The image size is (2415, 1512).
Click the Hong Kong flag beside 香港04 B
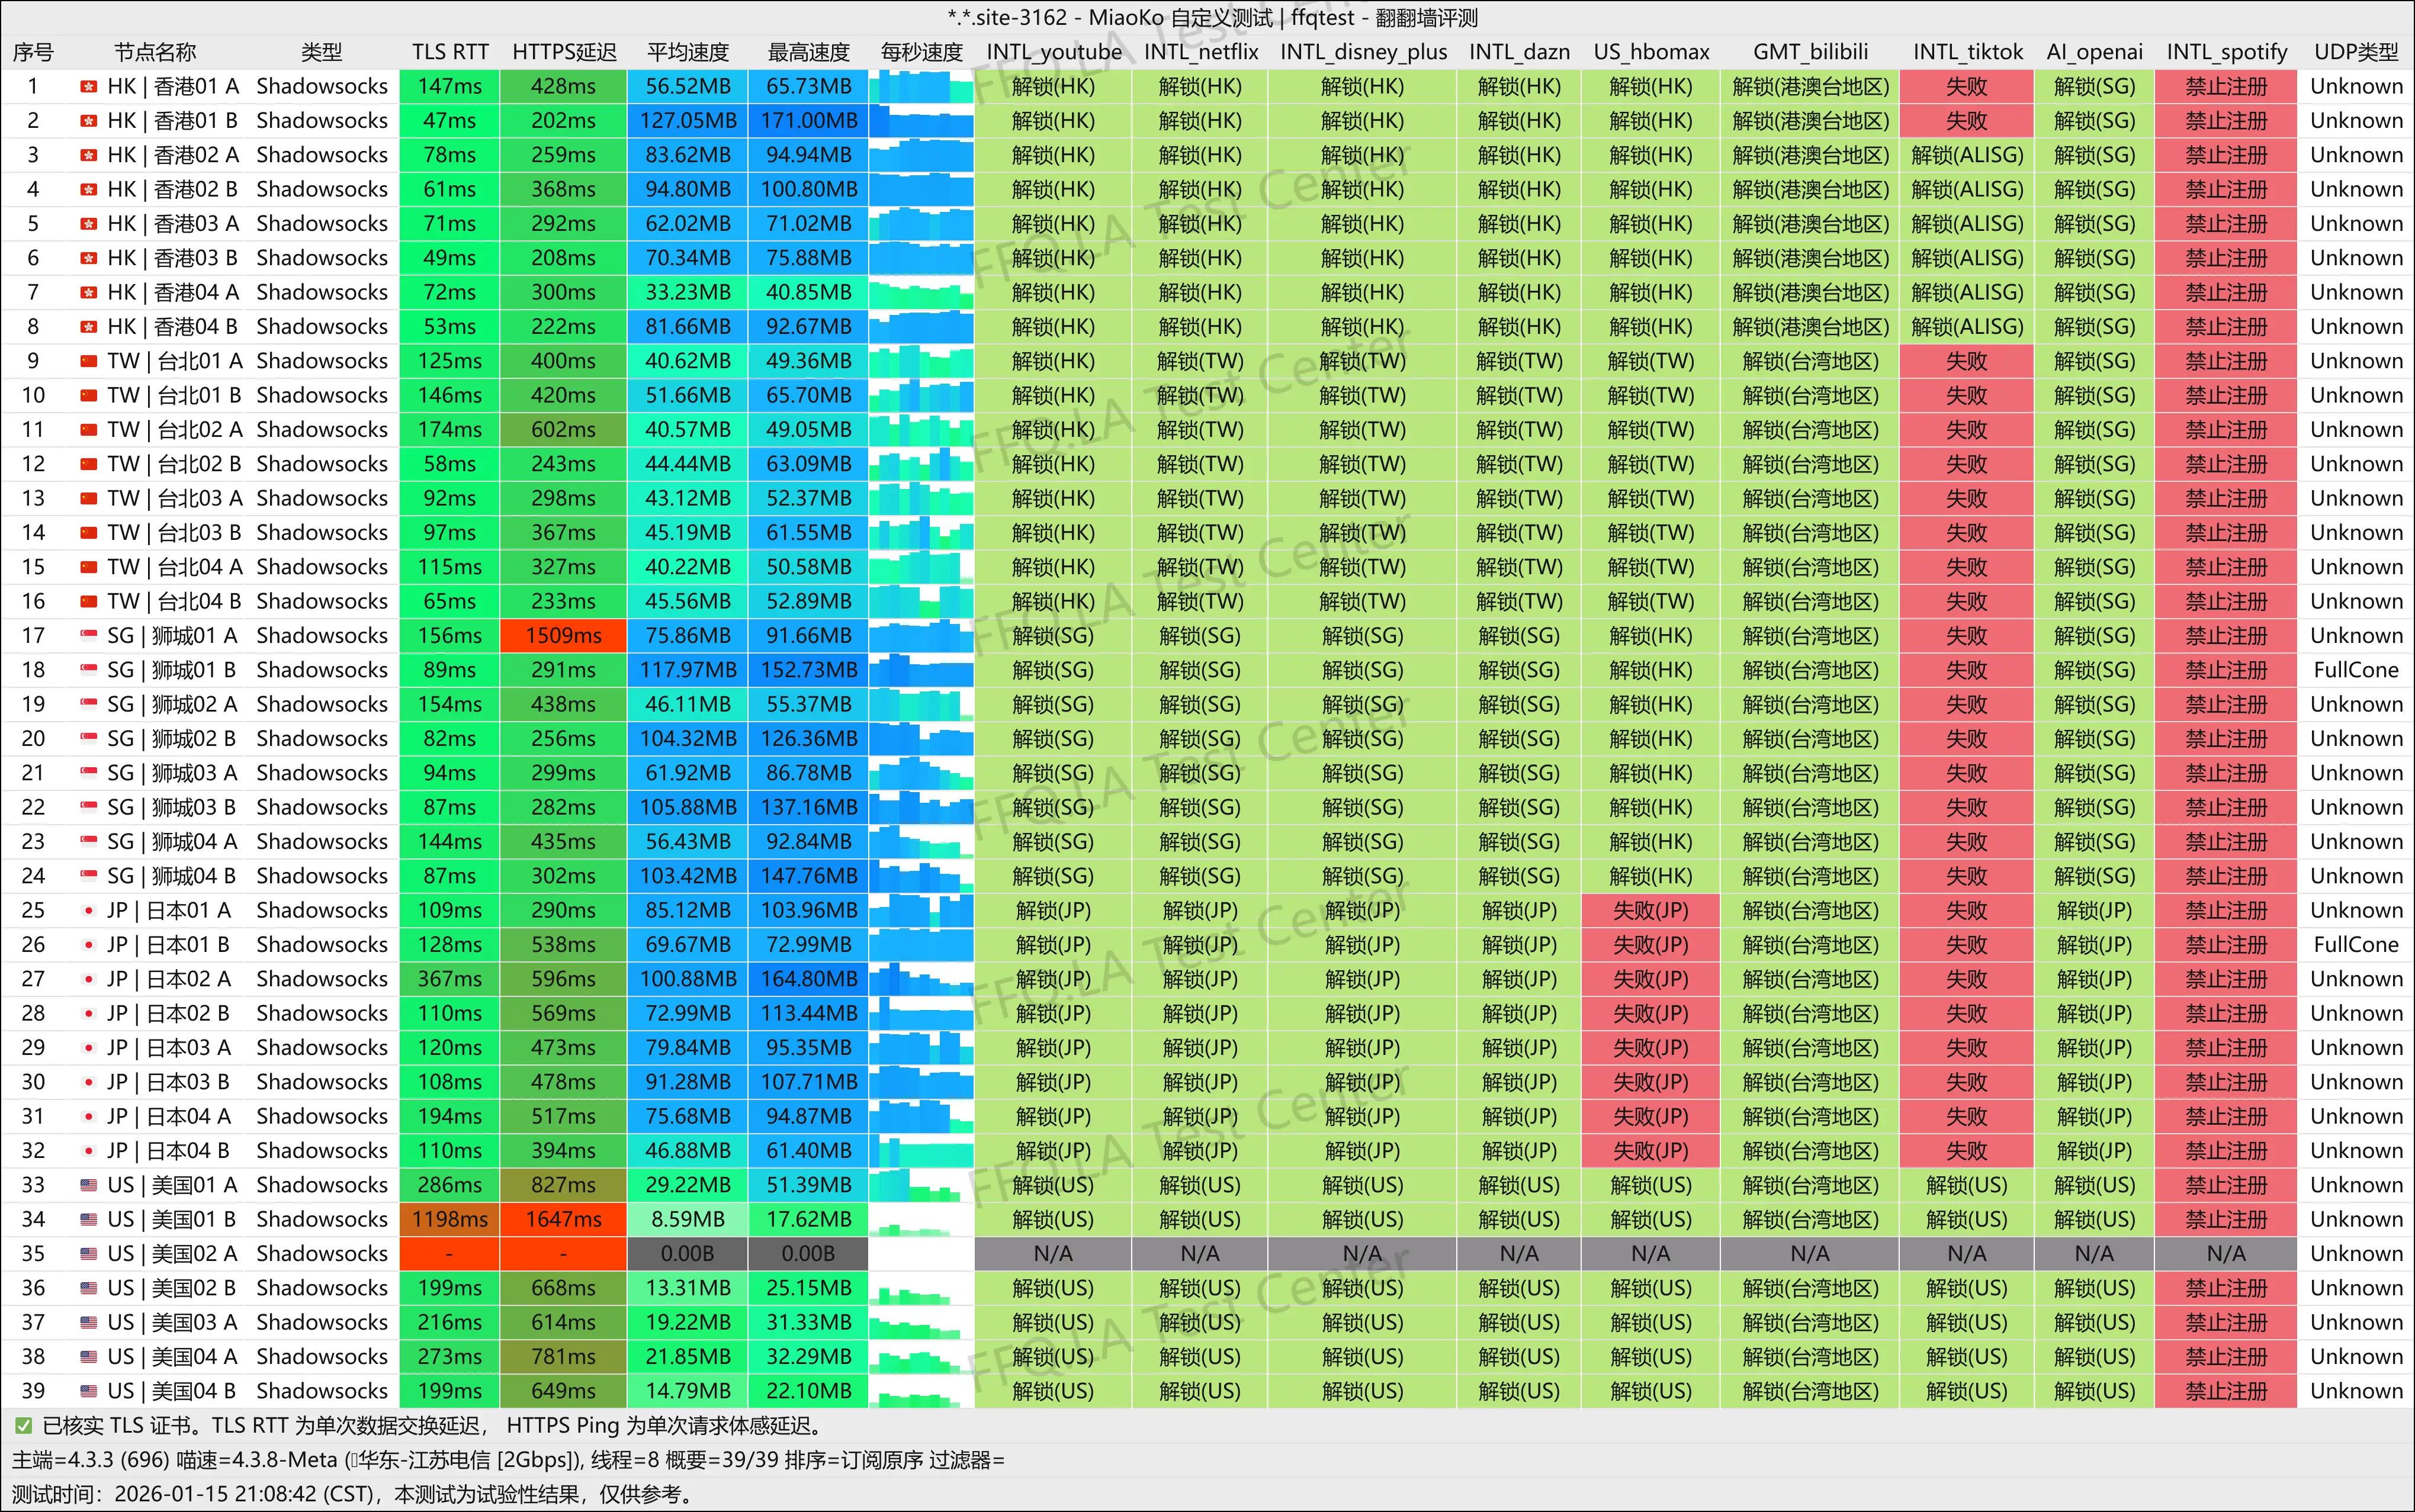tap(89, 327)
